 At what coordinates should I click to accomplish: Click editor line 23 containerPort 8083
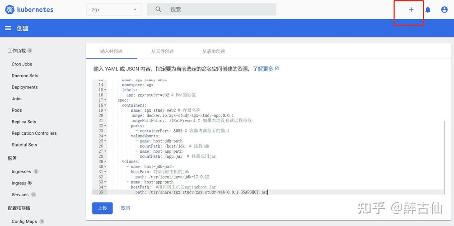point(161,131)
